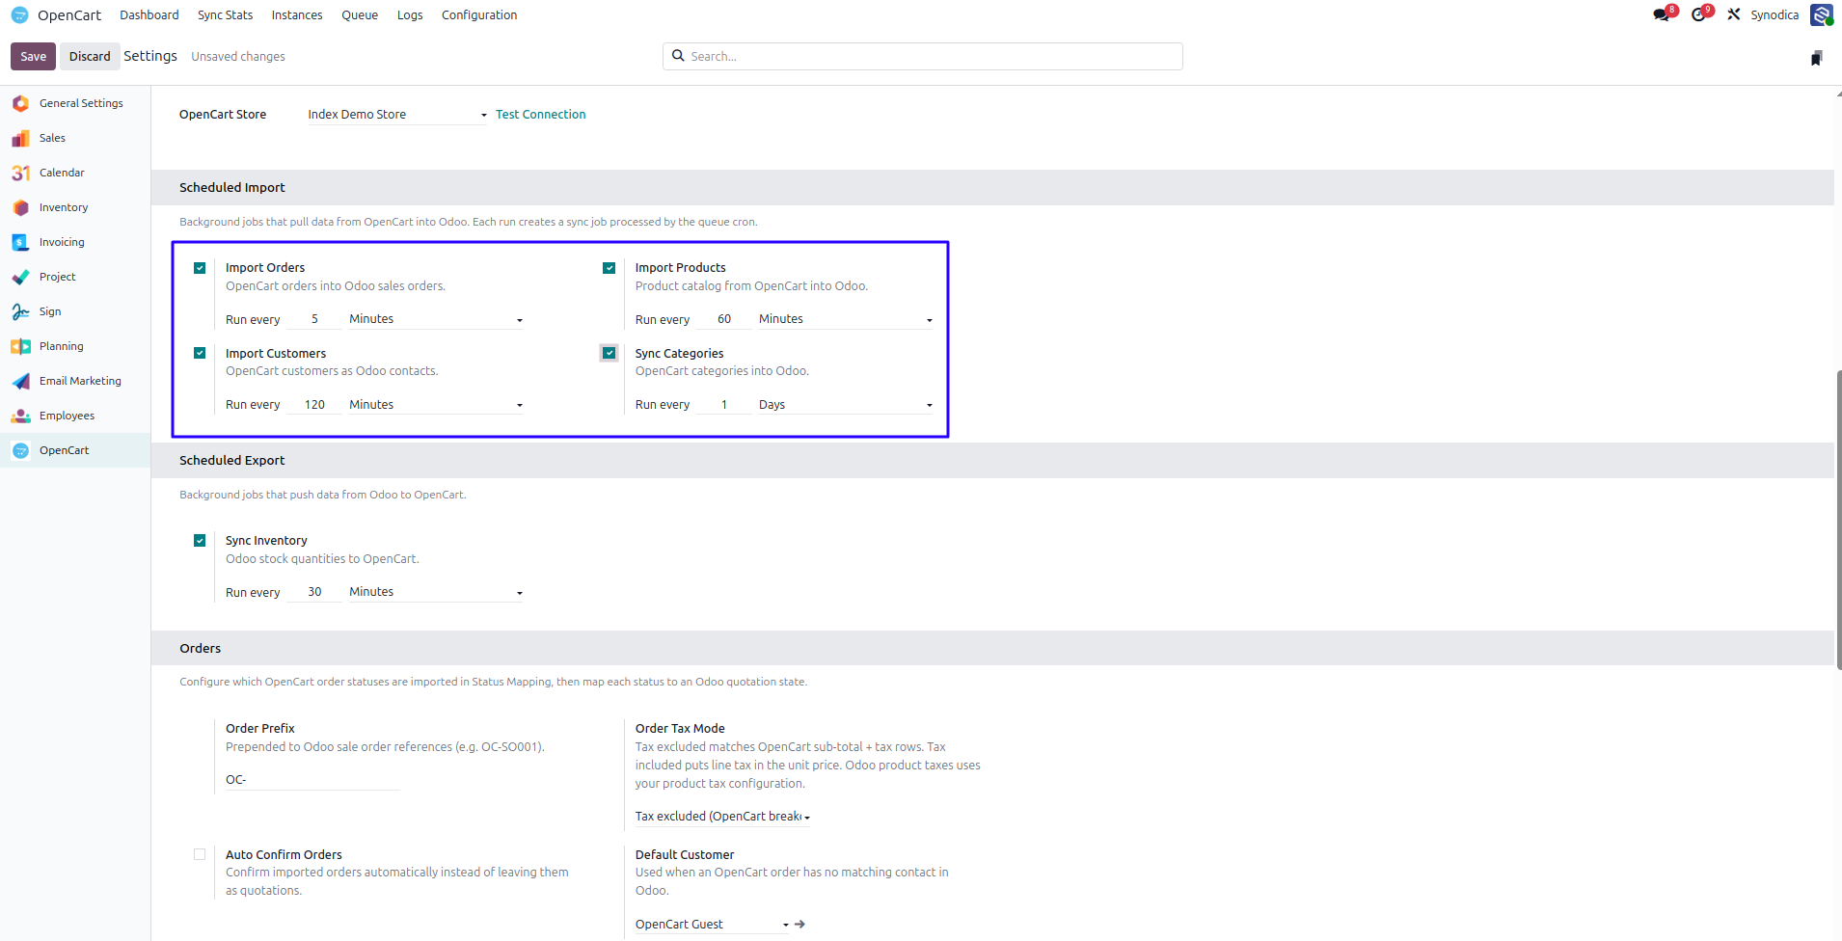This screenshot has width=1842, height=941.
Task: Select the Employees sidebar icon
Action: pyautogui.click(x=20, y=416)
